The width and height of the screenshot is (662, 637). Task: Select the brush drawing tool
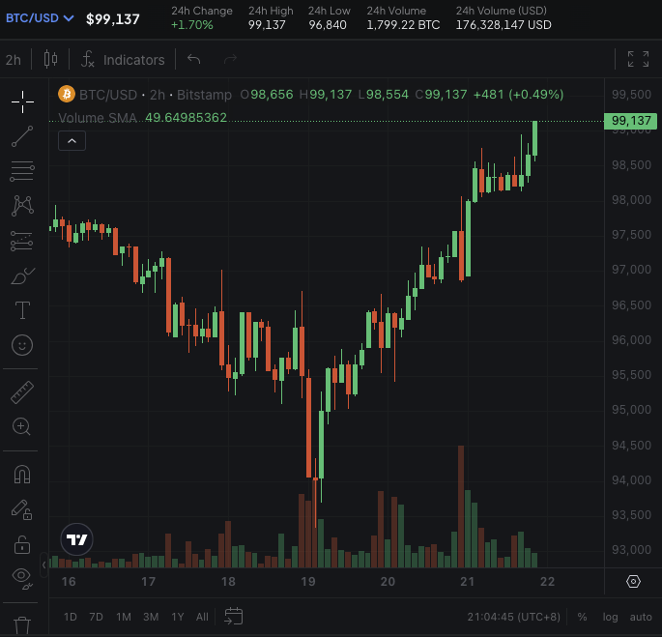(22, 275)
